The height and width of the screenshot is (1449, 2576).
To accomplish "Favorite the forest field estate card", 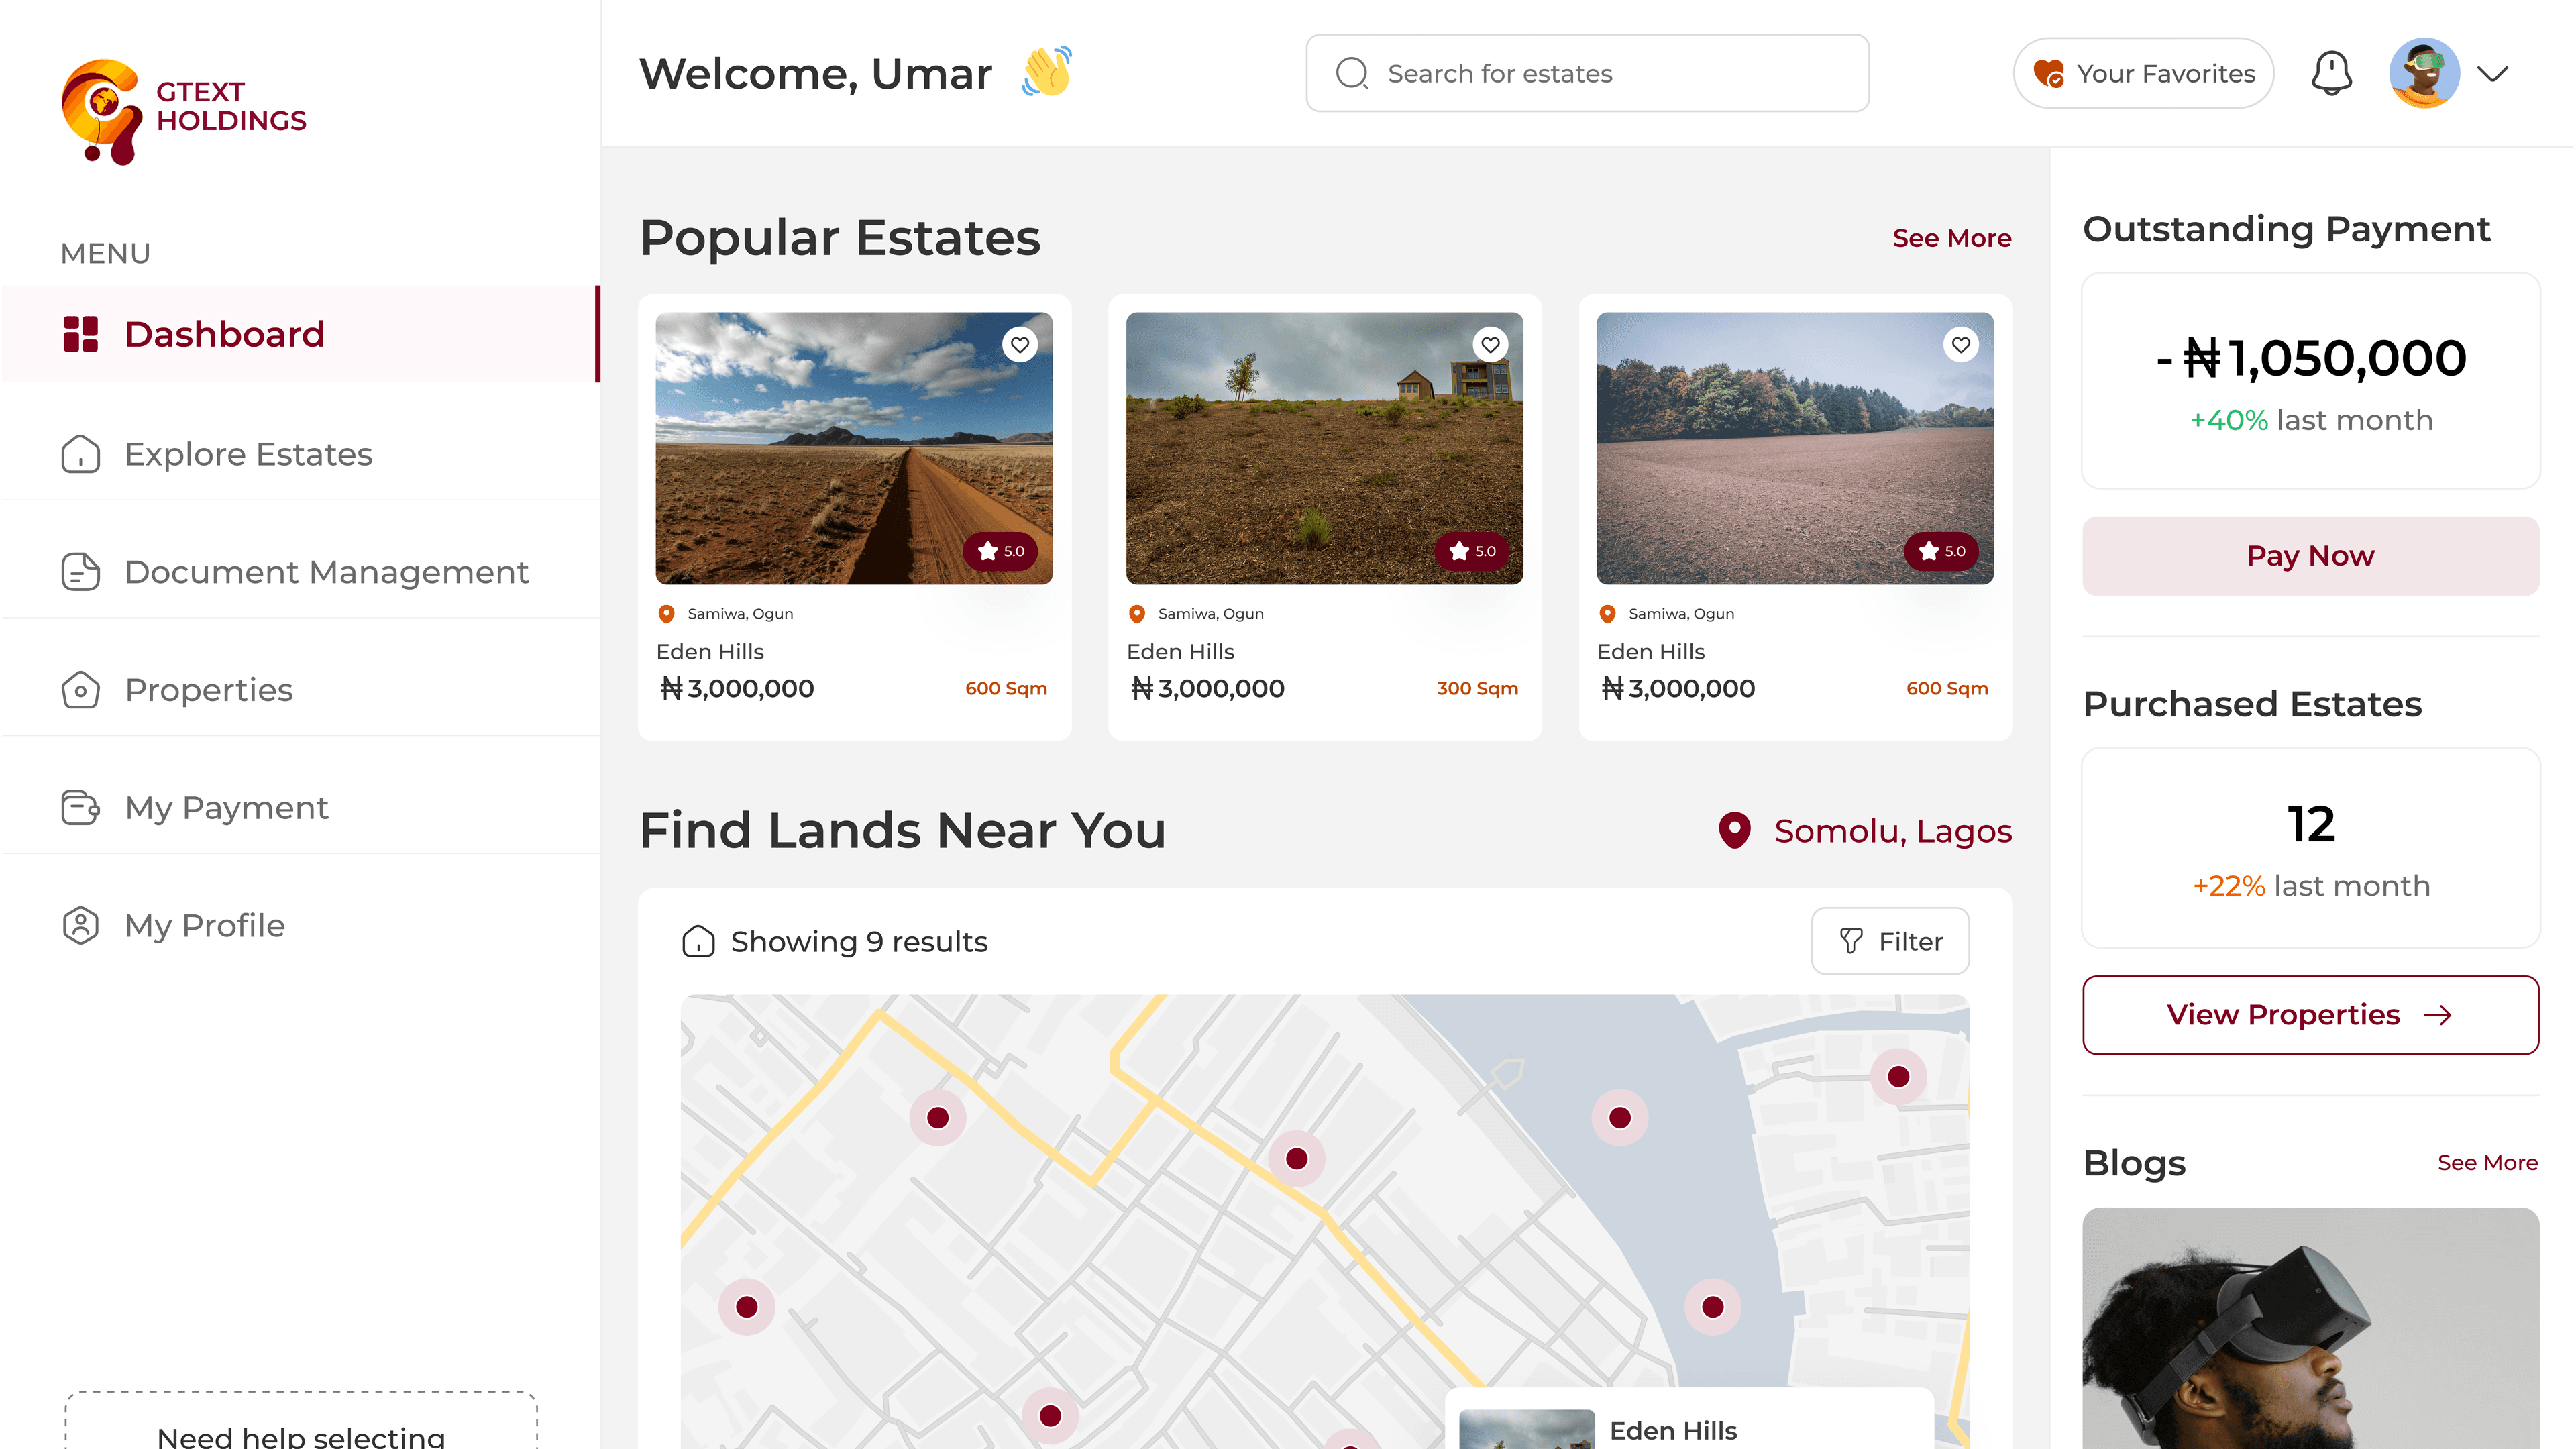I will click(x=1960, y=345).
